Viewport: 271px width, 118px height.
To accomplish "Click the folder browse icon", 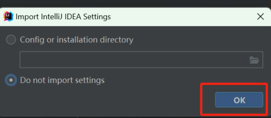I will pyautogui.click(x=254, y=60).
